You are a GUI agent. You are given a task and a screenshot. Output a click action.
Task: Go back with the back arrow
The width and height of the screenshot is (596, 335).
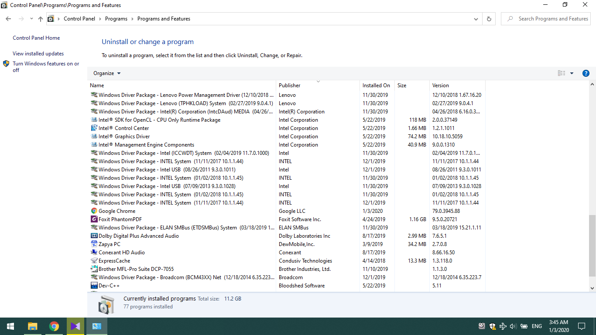(x=8, y=19)
